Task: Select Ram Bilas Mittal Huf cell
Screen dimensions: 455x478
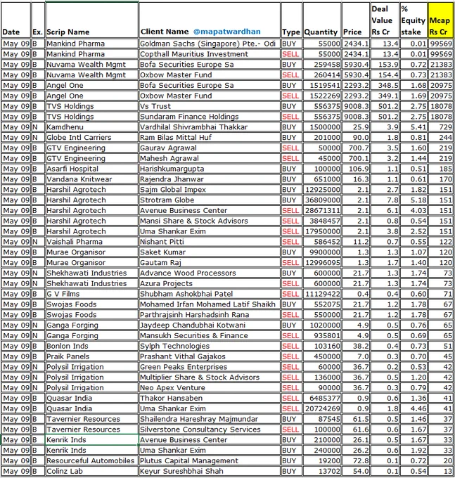Action: tap(210, 138)
